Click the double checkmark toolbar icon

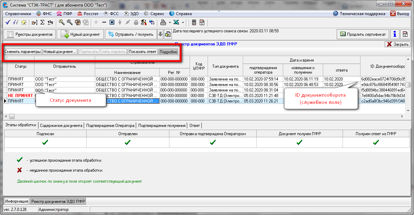(x=16, y=23)
